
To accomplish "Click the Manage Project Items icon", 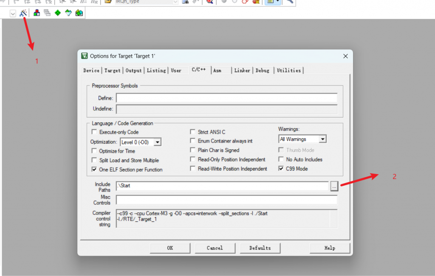I will 37,13.
